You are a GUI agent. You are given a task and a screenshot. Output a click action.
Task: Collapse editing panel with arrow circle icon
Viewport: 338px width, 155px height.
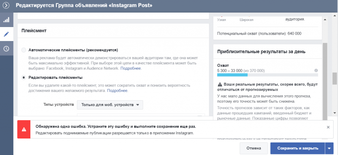6,5
